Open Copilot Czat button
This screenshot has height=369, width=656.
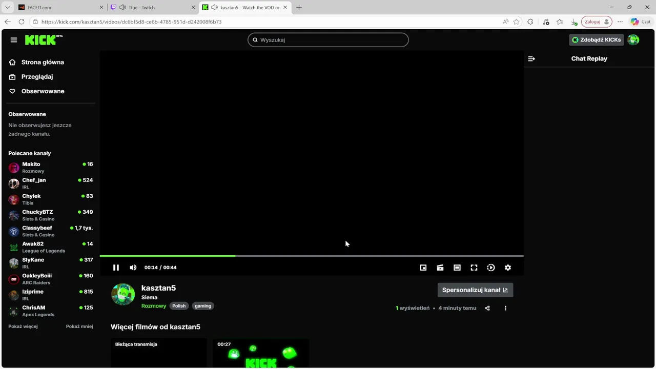pos(641,22)
